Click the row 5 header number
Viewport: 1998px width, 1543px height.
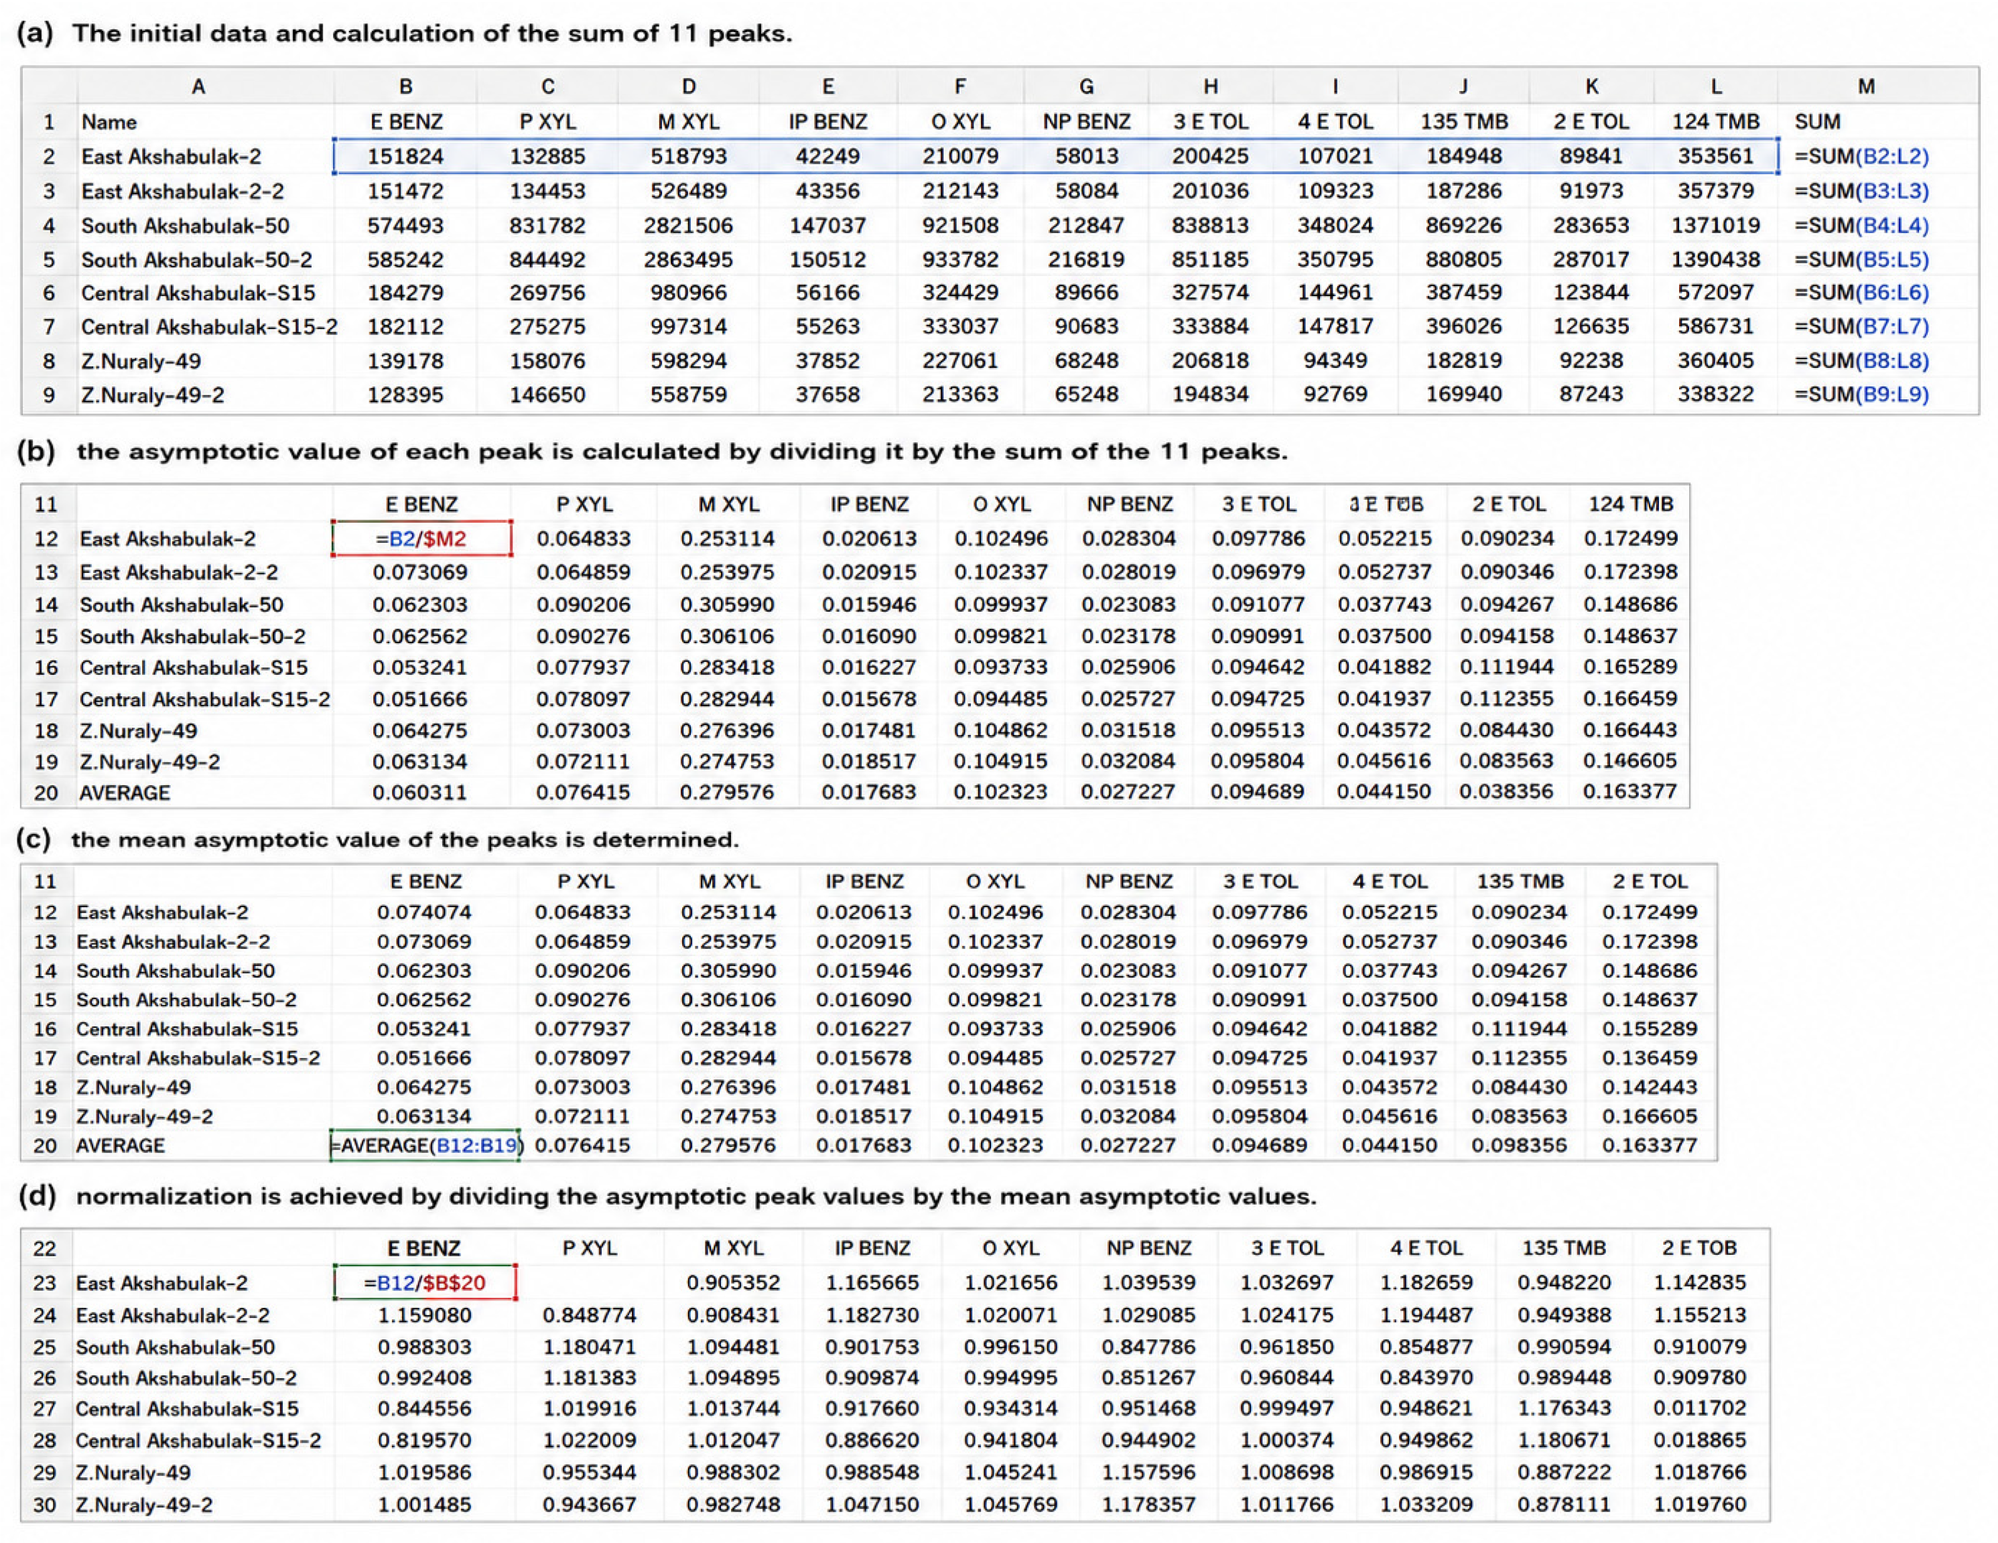pyautogui.click(x=48, y=260)
